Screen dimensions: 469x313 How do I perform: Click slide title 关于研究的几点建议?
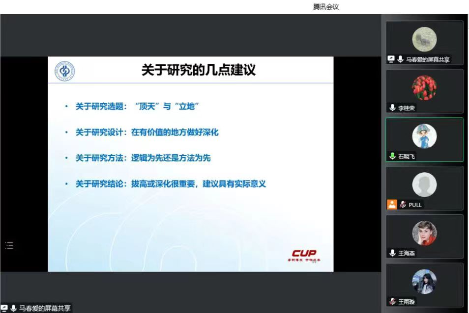click(x=199, y=70)
